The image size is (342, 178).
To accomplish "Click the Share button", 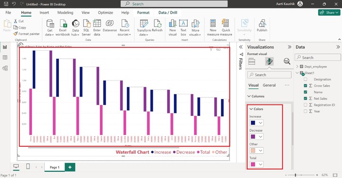I will click(x=329, y=13).
